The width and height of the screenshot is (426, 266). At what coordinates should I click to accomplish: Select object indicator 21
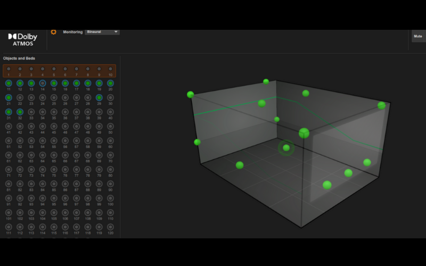pyautogui.click(x=9, y=98)
